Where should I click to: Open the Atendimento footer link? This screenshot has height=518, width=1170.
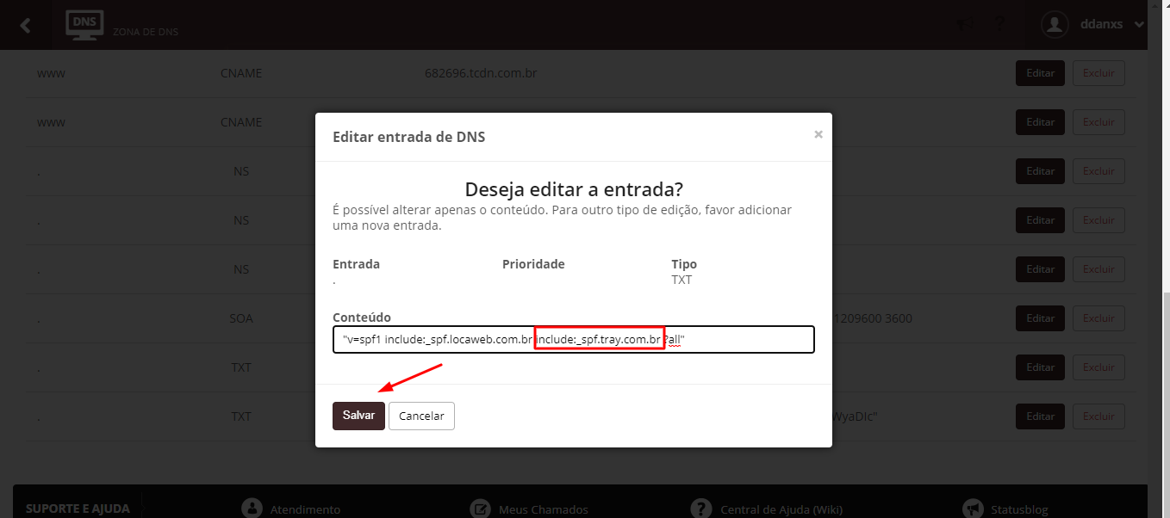coord(305,509)
